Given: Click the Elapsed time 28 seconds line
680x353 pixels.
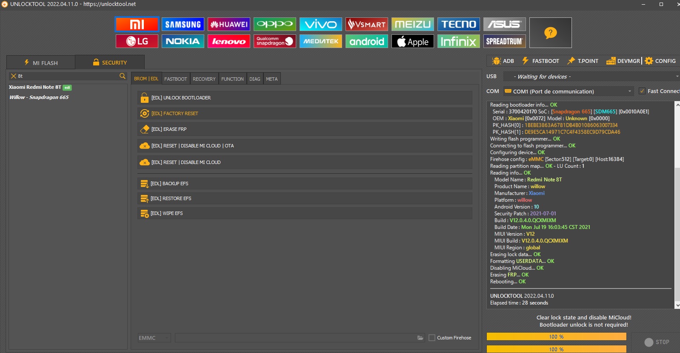Looking at the screenshot, I should click(519, 303).
